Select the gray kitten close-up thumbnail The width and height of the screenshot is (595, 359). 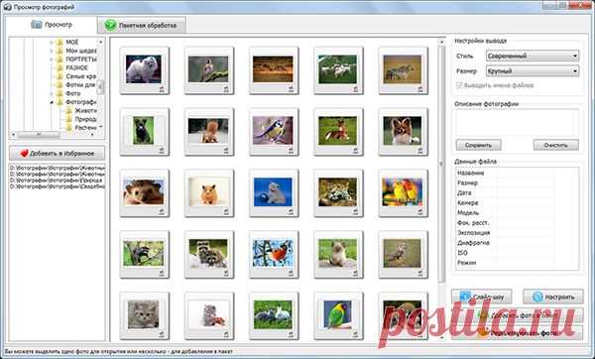click(144, 314)
